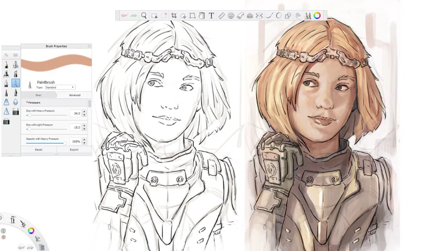Increase Size with Heavy Pressure using up stepper
This screenshot has width=448, height=251.
[84, 111]
